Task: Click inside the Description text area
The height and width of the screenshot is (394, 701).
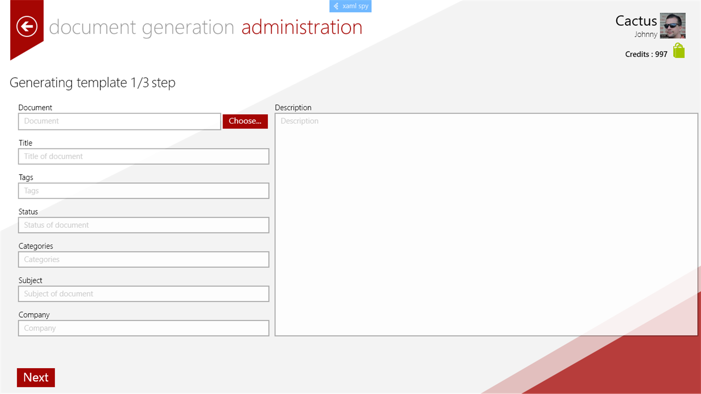Action: pos(486,224)
